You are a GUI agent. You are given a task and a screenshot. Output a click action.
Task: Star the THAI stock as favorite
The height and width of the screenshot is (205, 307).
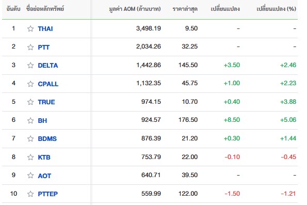(30, 29)
